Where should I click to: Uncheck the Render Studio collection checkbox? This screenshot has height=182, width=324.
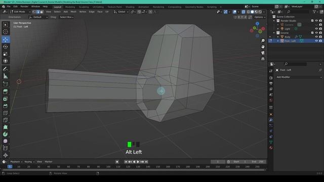pyautogui.click(x=312, y=21)
